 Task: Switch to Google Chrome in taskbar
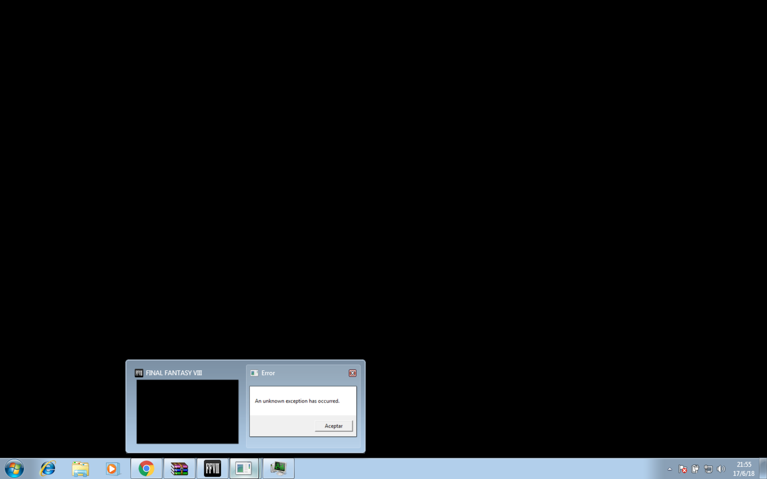coord(146,468)
